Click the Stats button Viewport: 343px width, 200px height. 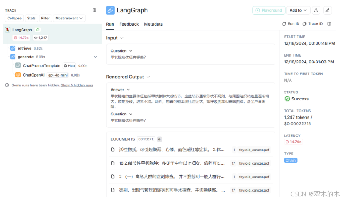coord(31,18)
